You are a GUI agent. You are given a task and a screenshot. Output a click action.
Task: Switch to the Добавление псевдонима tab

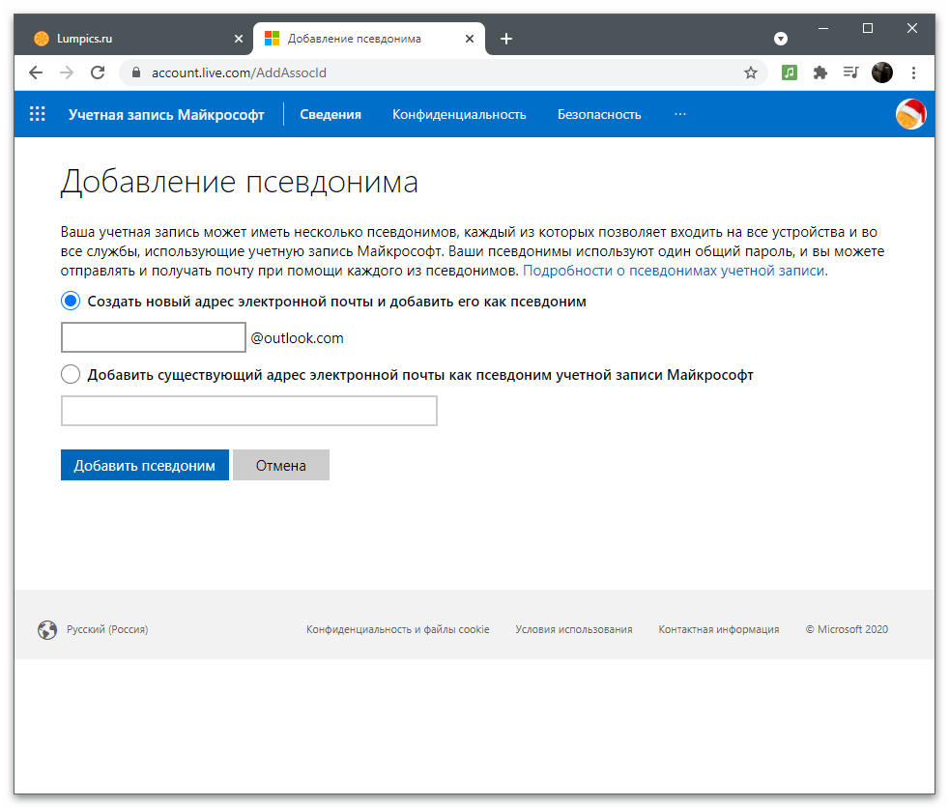369,39
